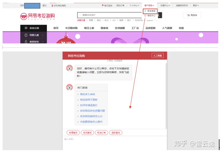Click the 申请售后 quick button
The width and height of the screenshot is (220, 153).
pos(73,133)
